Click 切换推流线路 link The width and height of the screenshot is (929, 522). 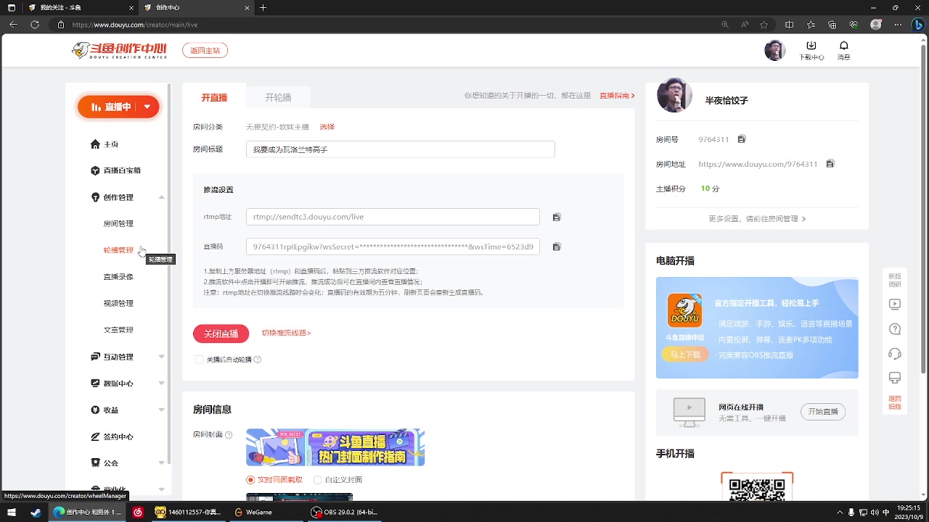286,333
